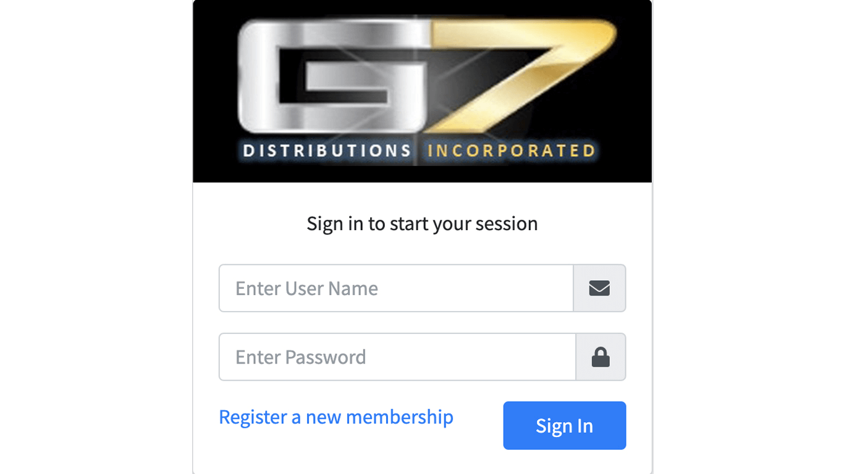Focus the Enter User Name field
The height and width of the screenshot is (474, 844).
(396, 288)
